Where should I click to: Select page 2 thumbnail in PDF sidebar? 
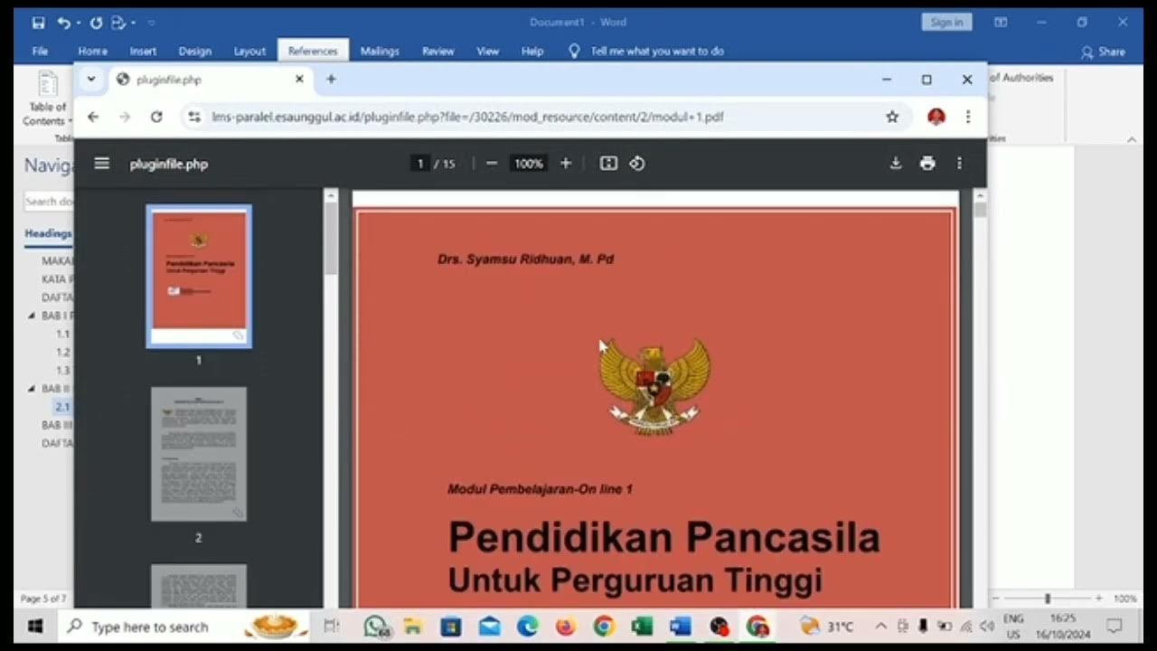pos(199,454)
